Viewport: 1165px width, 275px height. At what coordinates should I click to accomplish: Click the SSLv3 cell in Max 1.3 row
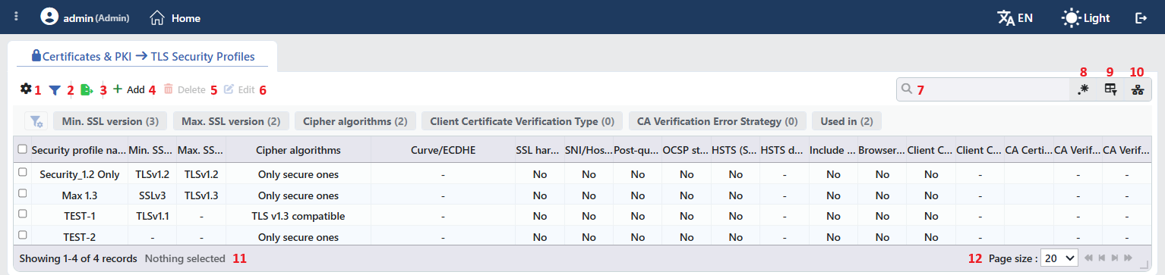click(153, 195)
